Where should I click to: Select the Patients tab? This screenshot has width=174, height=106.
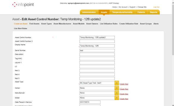pyautogui.click(x=141, y=12)
